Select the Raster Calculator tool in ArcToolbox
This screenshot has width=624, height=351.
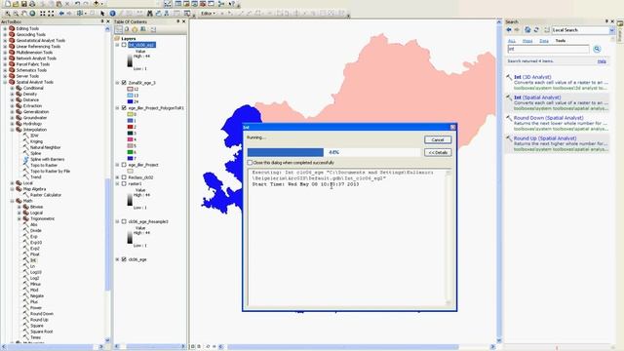pos(46,195)
